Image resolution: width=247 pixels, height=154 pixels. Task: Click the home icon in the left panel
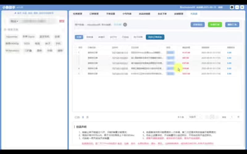(15, 13)
